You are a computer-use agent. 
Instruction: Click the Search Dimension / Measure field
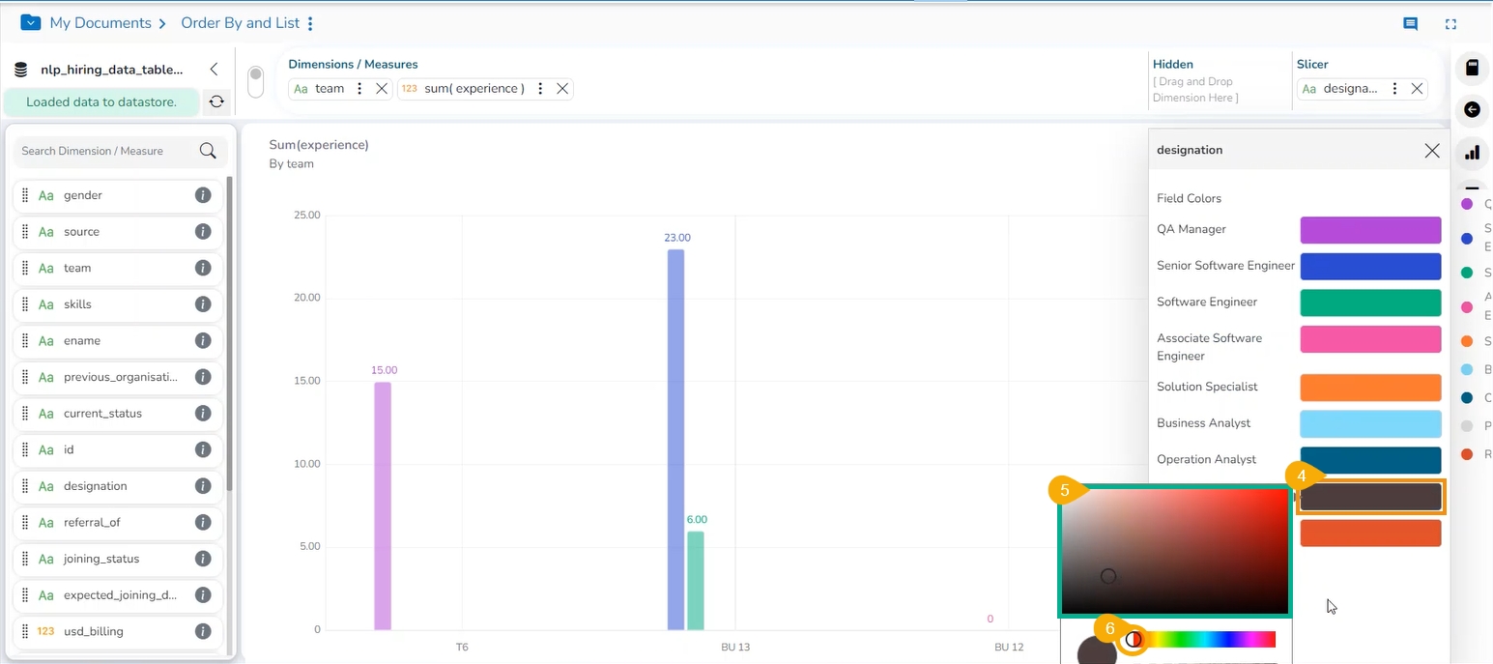pos(106,151)
